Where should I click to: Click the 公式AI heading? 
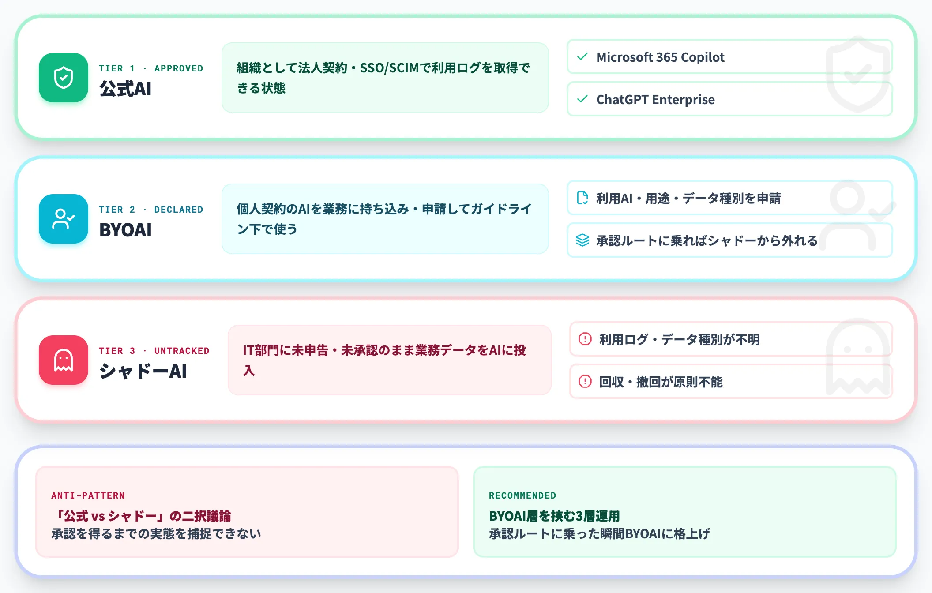pos(125,89)
